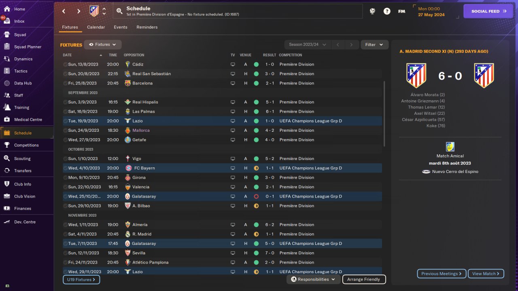Go forward to the next screen

(x=79, y=11)
